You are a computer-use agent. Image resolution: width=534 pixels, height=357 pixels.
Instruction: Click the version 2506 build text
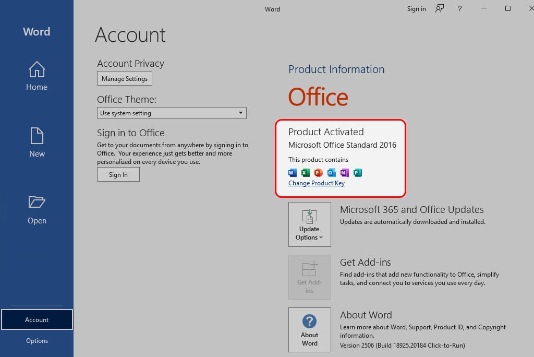coord(402,345)
